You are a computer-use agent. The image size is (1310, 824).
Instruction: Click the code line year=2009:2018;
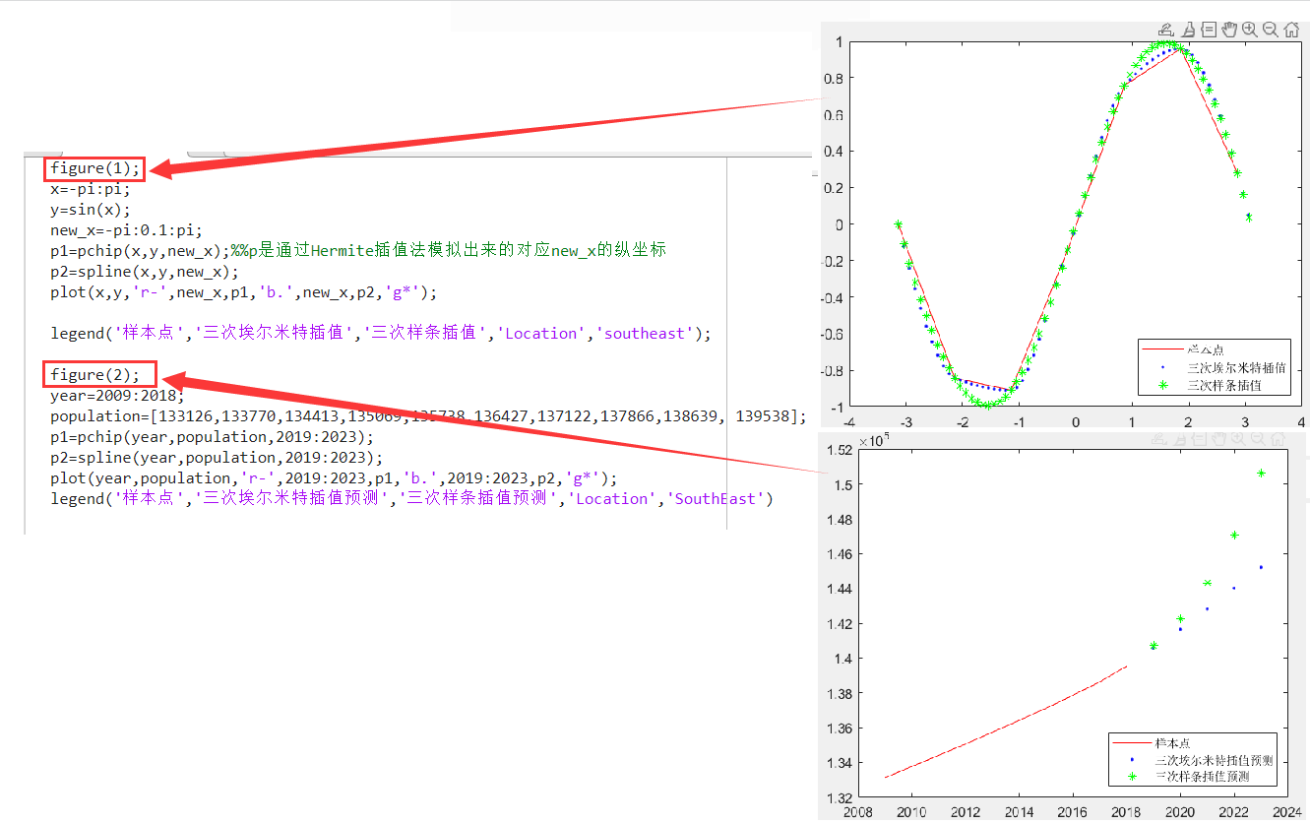coord(117,396)
